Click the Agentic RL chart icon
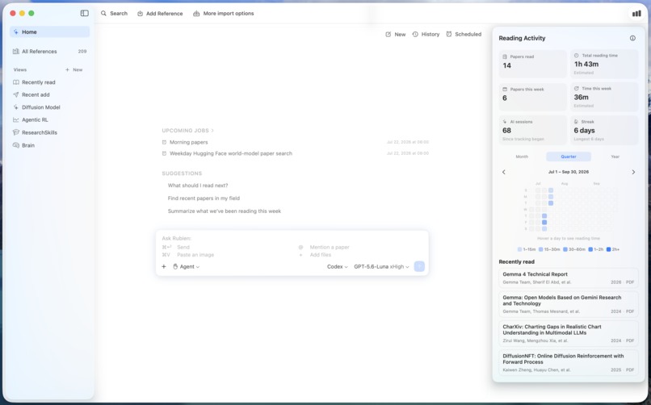 (x=16, y=119)
